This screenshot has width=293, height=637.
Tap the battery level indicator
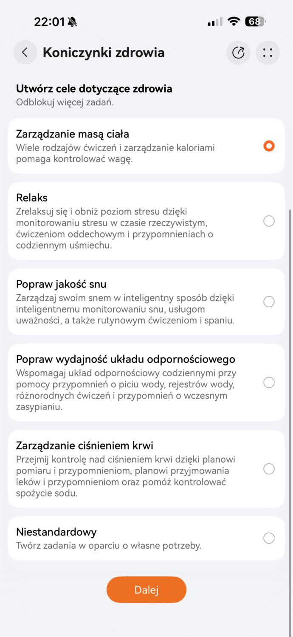[255, 22]
